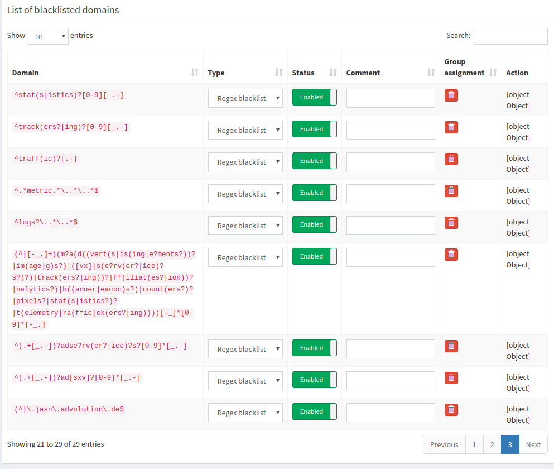Delete the ^traff(ic) regex entry
Screen dimensions: 554x469
[451, 159]
